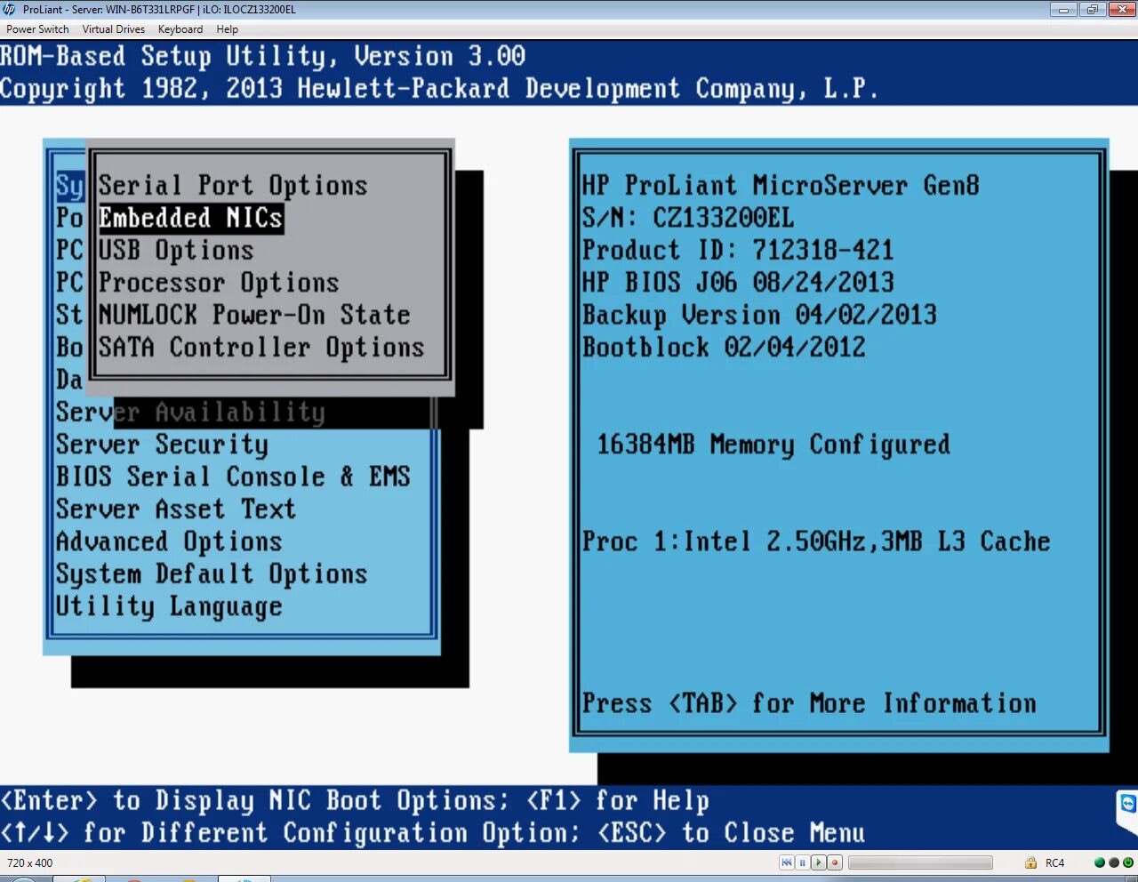
Task: Click Backup Version 04/02/2013 line
Action: pos(759,315)
